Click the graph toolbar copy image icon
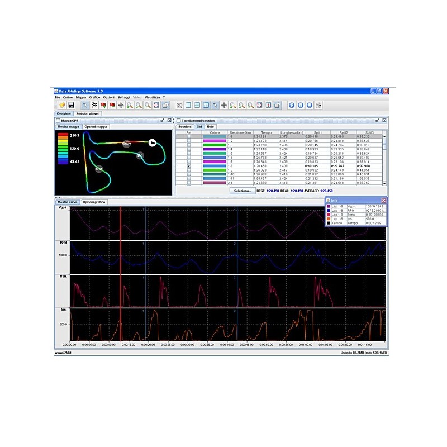This screenshot has width=447, height=447. [277, 105]
